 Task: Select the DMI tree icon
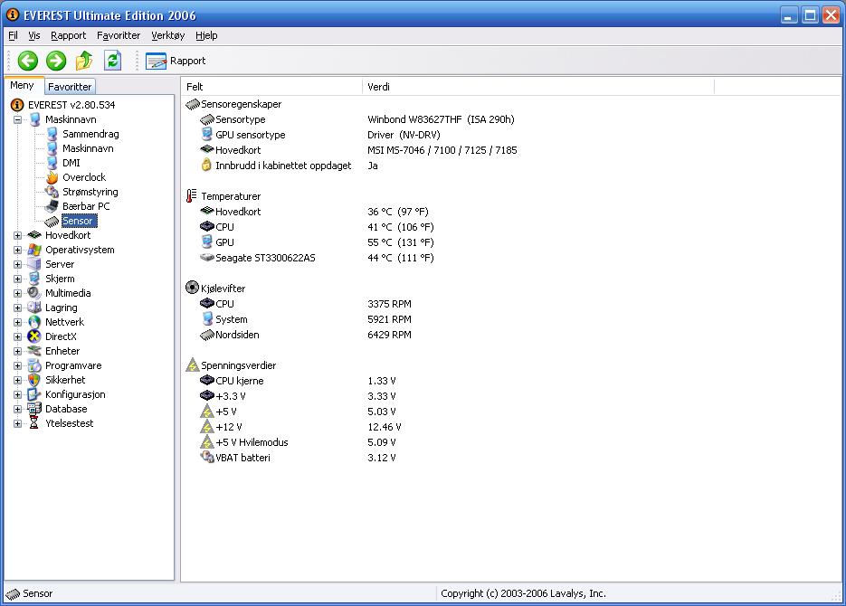pos(52,163)
